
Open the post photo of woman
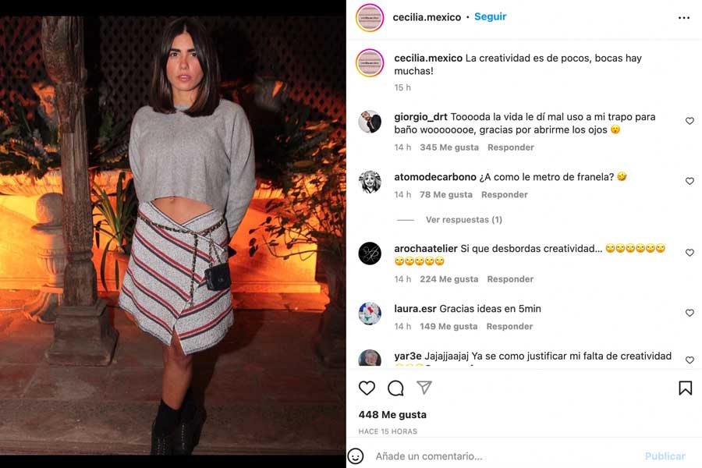pyautogui.click(x=173, y=236)
